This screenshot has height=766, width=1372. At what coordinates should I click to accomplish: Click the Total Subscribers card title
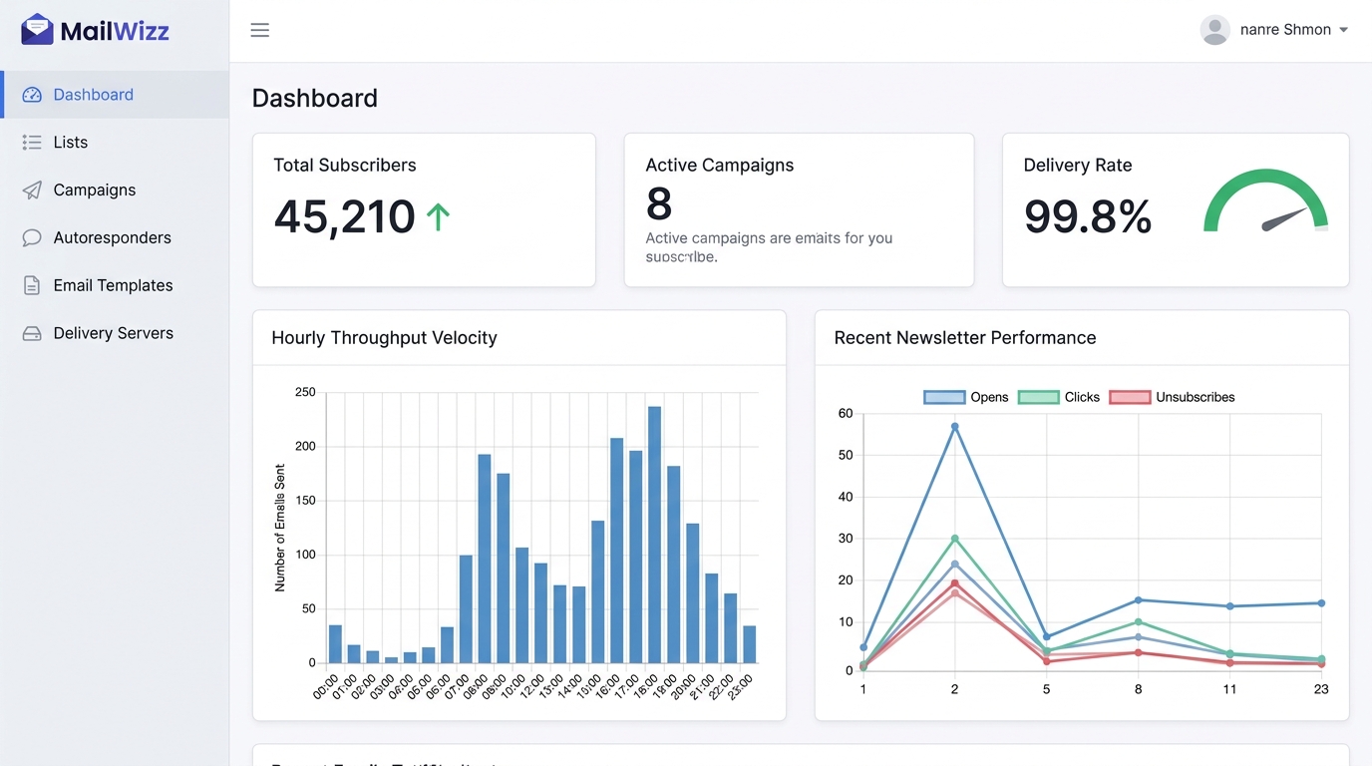345,166
